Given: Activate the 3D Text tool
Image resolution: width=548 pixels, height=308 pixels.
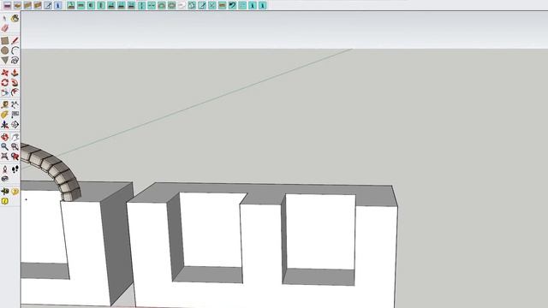Looking at the screenshot, I should (15, 124).
